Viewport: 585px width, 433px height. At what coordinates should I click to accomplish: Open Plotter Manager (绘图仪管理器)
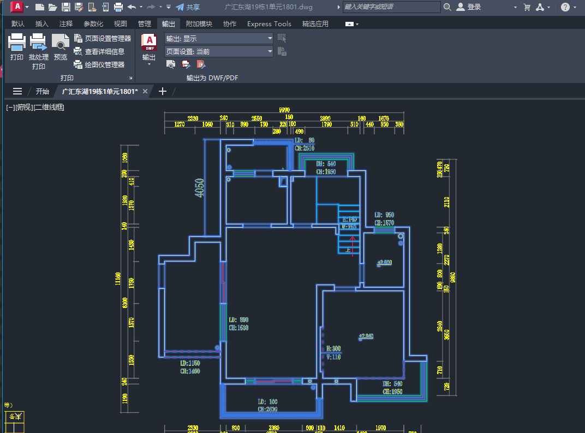tap(99, 64)
